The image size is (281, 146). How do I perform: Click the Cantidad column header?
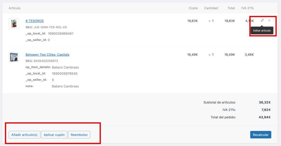coord(211,8)
